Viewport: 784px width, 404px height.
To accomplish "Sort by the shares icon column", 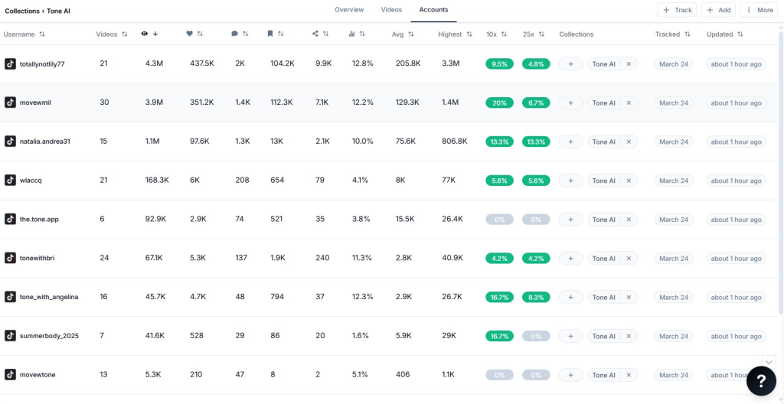I will (321, 34).
